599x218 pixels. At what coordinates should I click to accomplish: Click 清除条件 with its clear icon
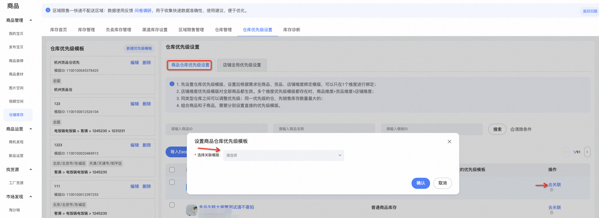pos(521,129)
